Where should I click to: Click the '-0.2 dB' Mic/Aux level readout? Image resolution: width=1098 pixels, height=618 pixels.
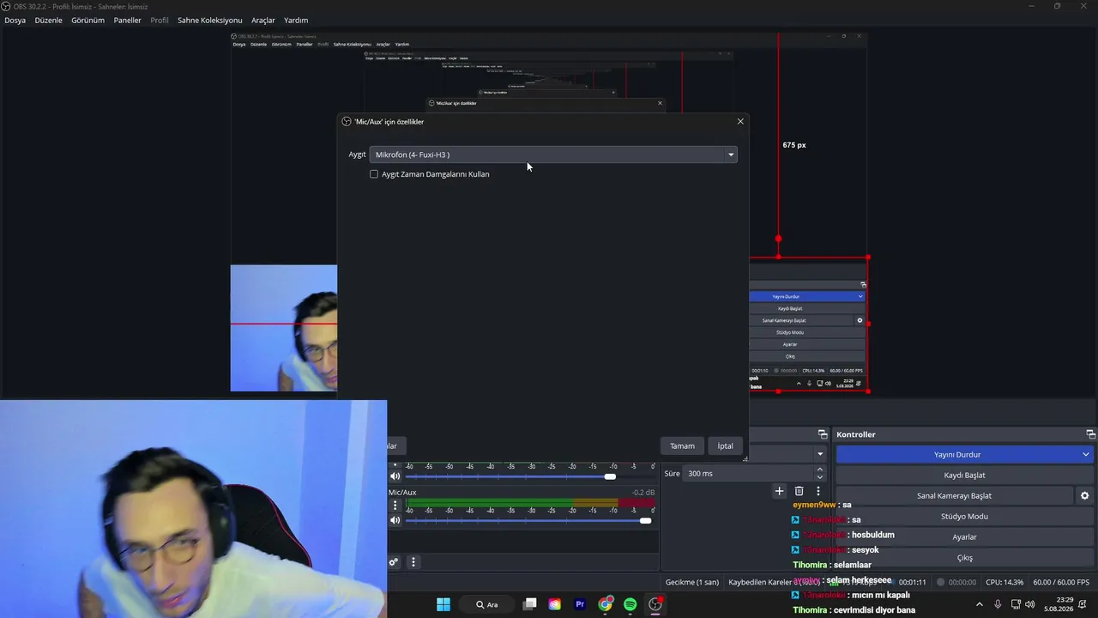pyautogui.click(x=643, y=493)
